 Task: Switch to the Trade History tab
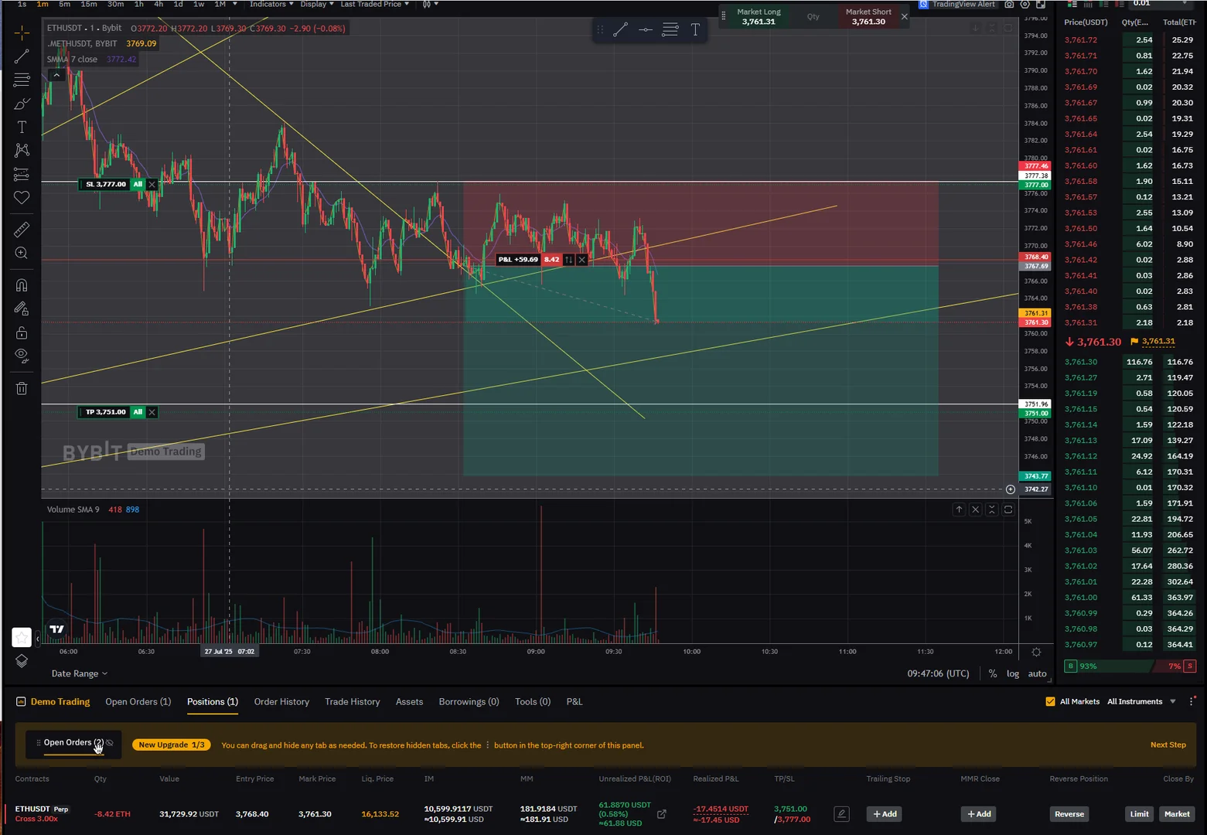(353, 702)
